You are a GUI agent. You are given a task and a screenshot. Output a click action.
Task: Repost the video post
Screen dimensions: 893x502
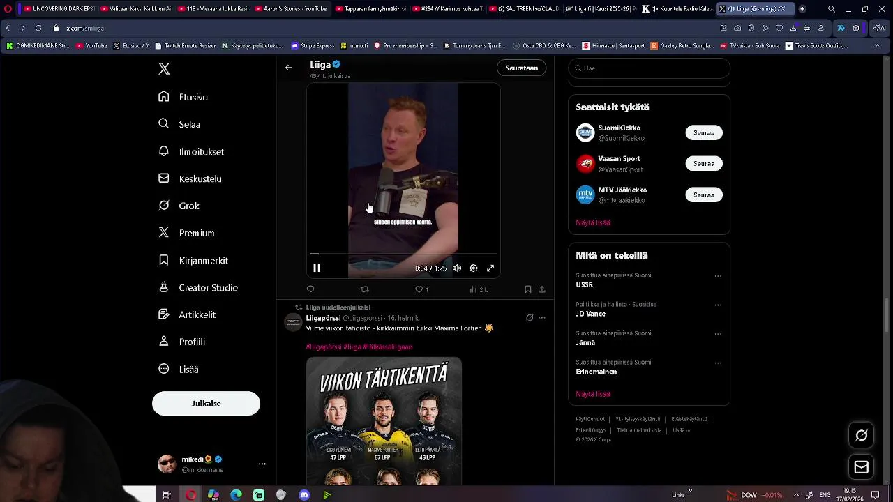(x=364, y=289)
